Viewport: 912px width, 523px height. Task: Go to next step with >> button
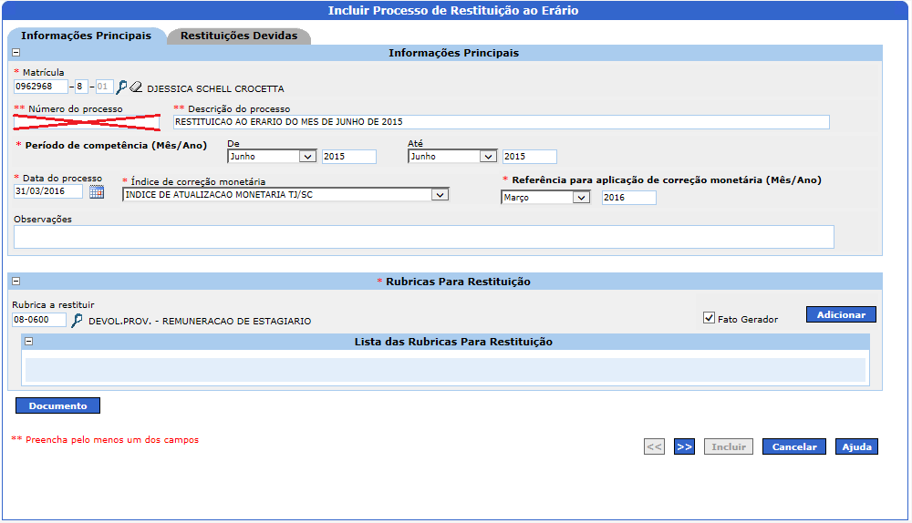tap(684, 446)
